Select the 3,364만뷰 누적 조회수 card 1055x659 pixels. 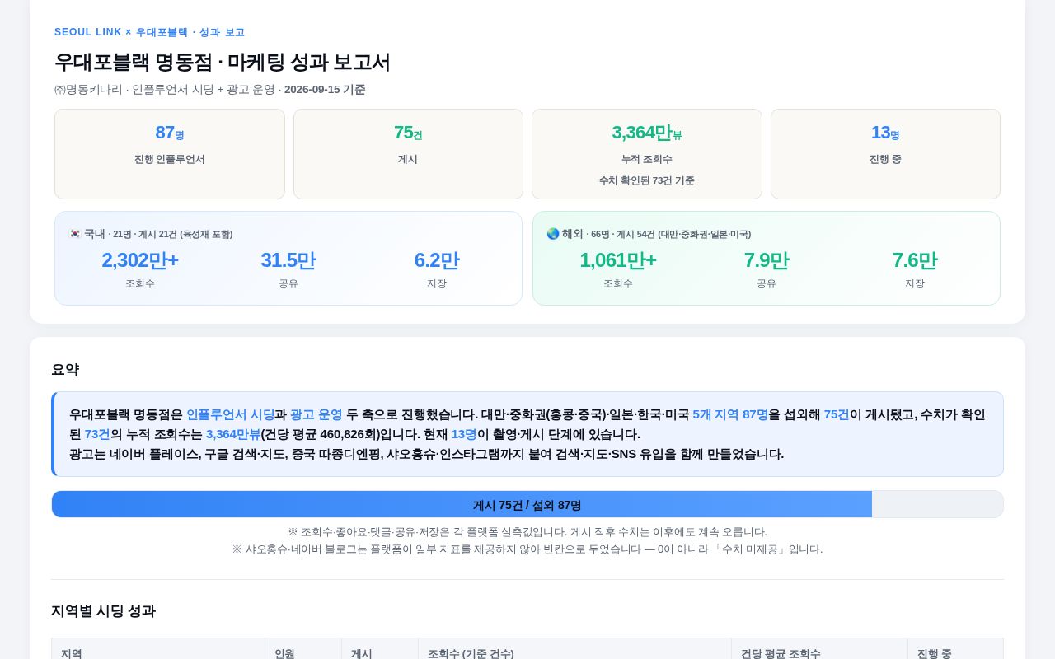(x=647, y=154)
